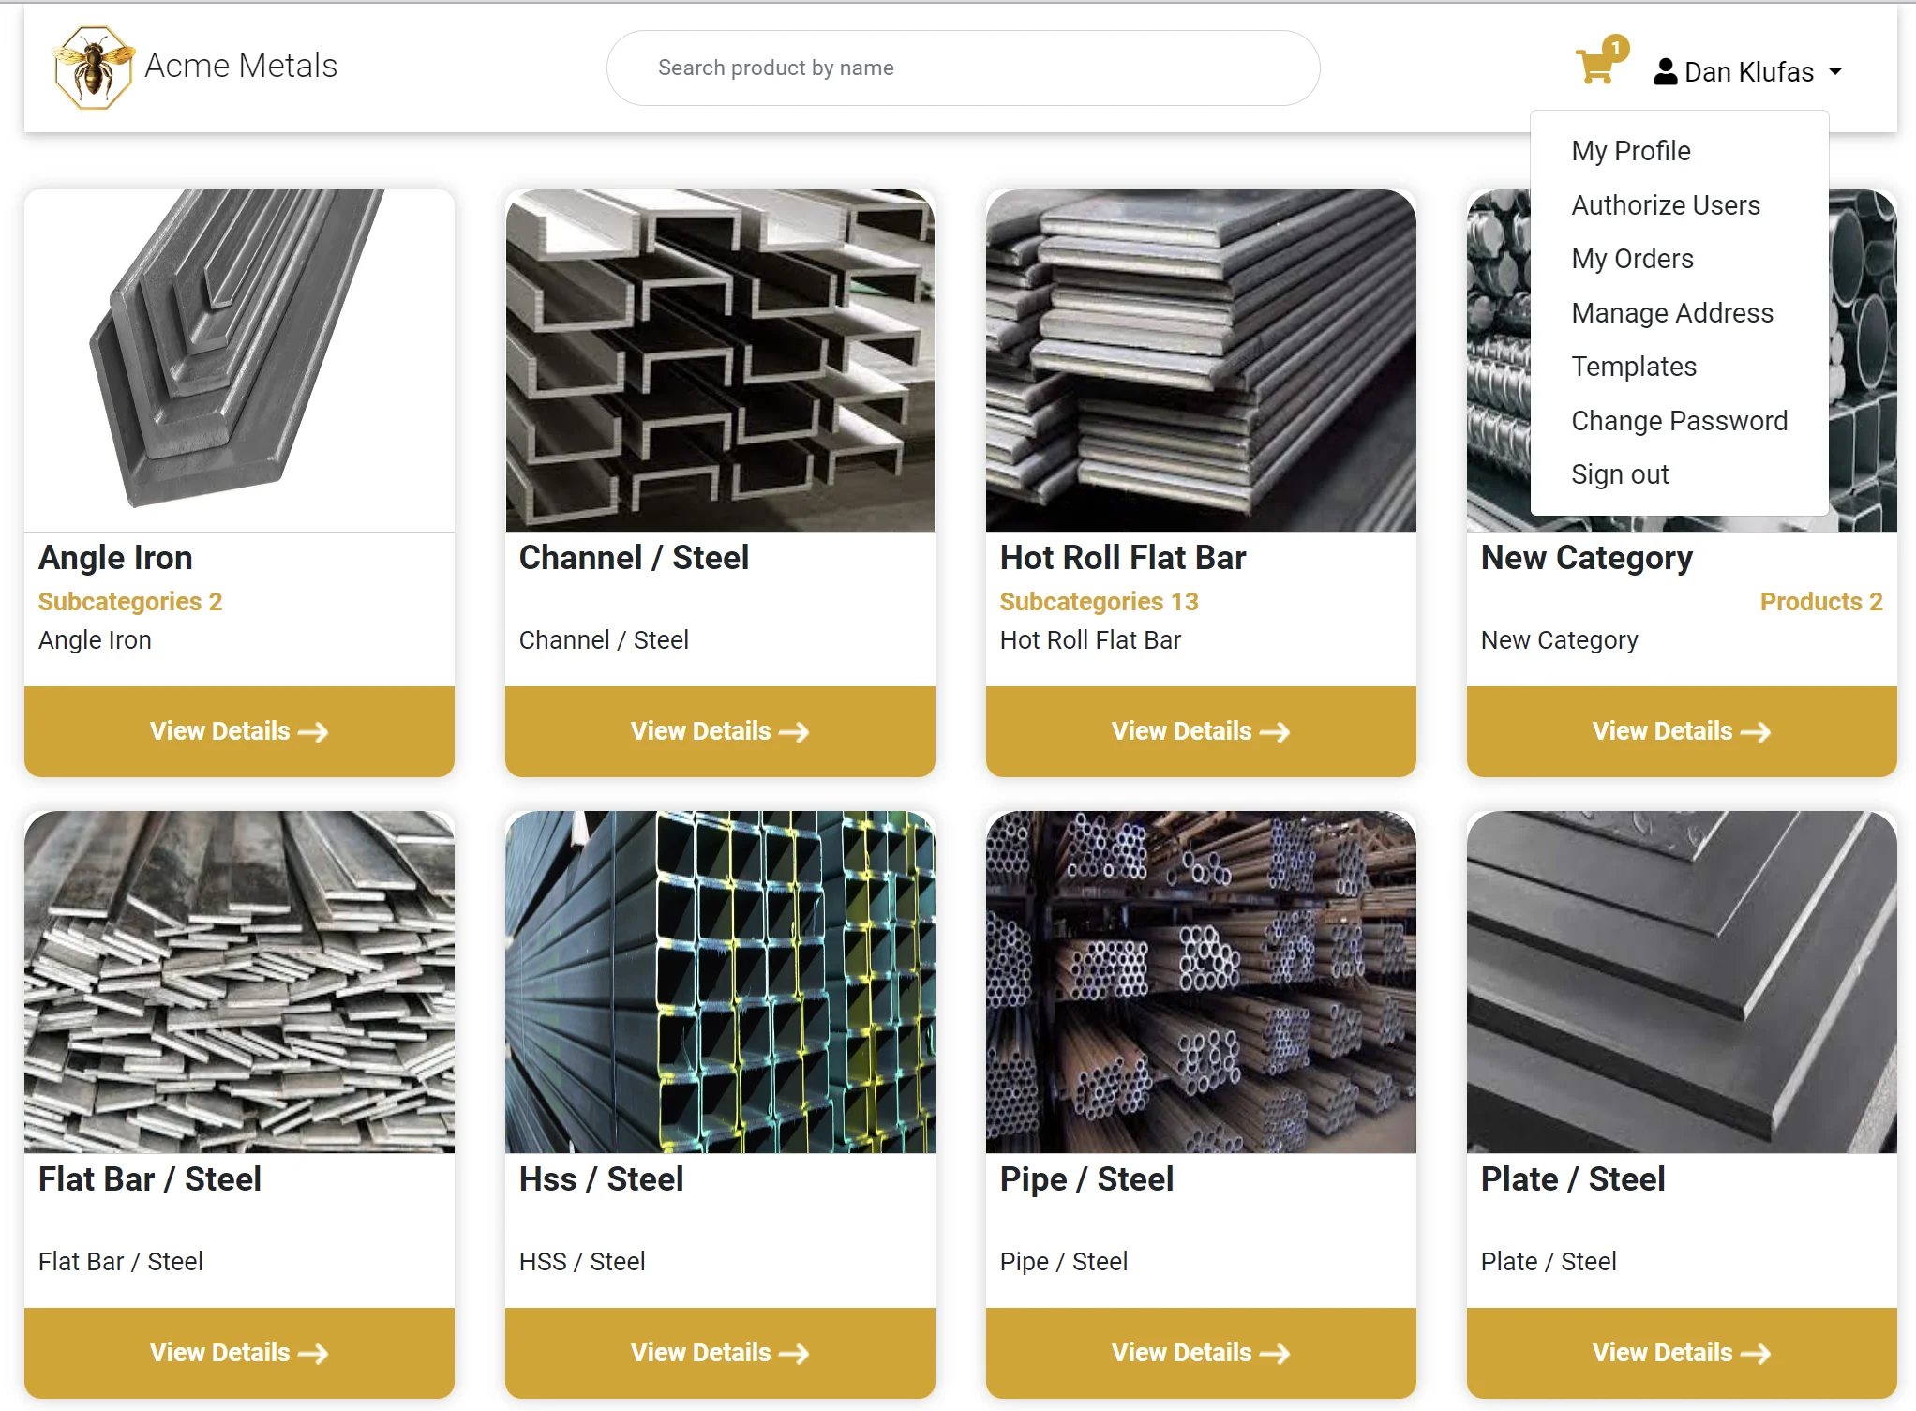Click the user profile silhouette icon
Screen dimensions: 1916x1411
(1665, 72)
